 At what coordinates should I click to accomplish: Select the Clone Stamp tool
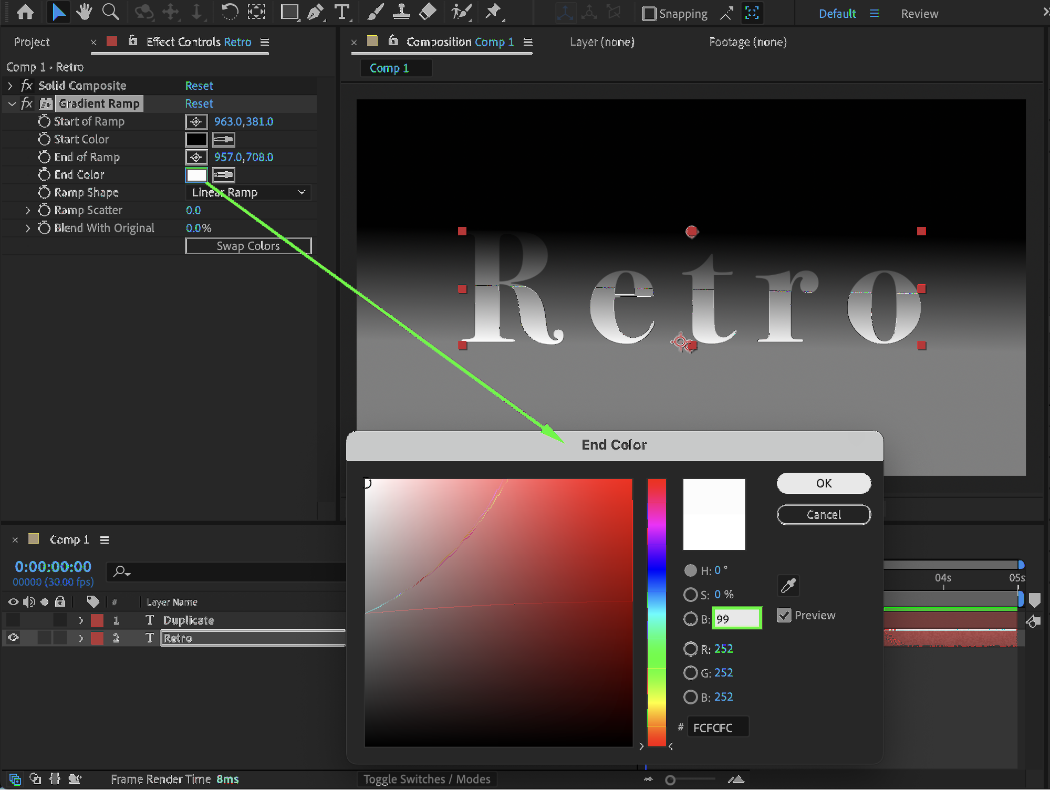click(x=401, y=12)
